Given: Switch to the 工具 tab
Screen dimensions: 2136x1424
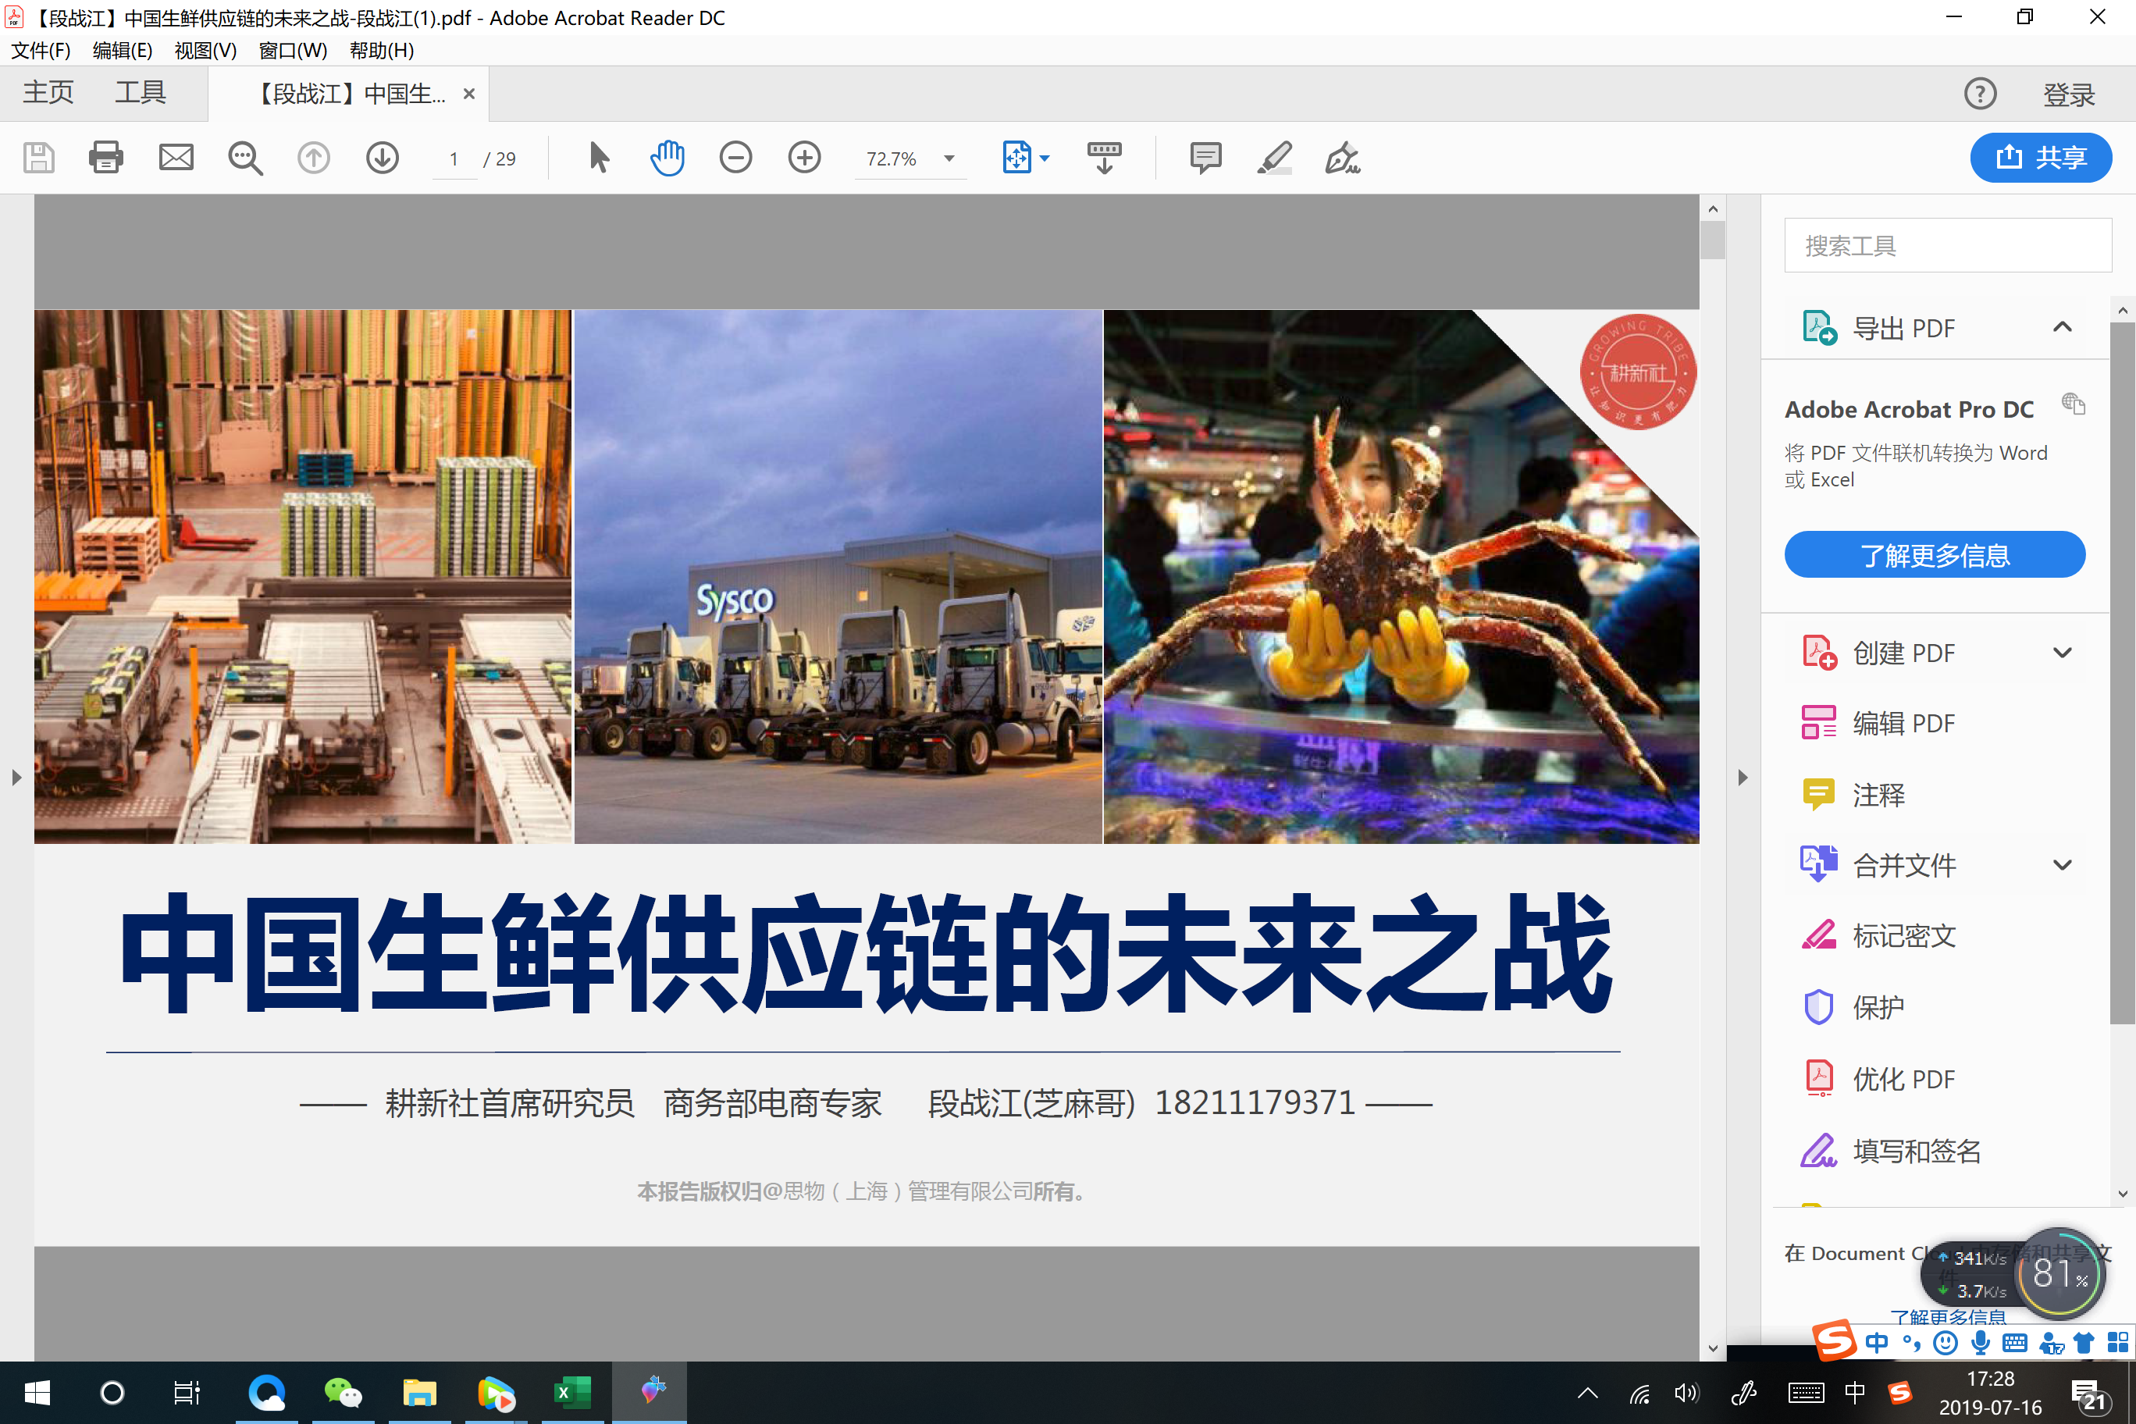Looking at the screenshot, I should [x=140, y=93].
